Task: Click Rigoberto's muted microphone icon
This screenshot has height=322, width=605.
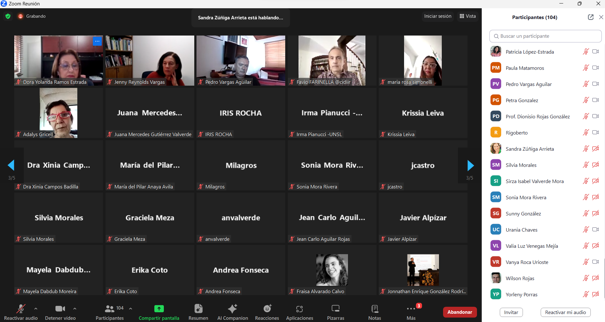Action: pos(586,132)
